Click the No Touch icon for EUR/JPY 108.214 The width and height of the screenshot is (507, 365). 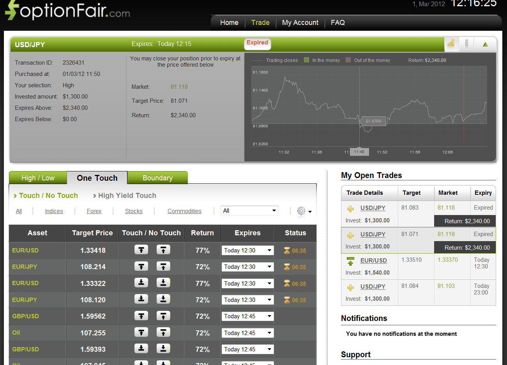163,266
